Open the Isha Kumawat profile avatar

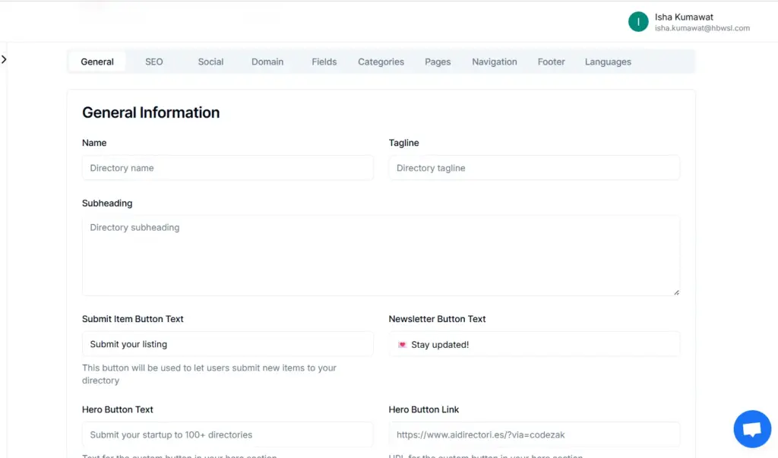(638, 22)
